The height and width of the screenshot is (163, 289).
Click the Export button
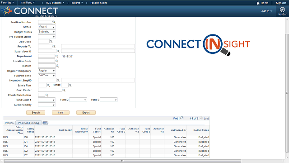(x=86, y=113)
